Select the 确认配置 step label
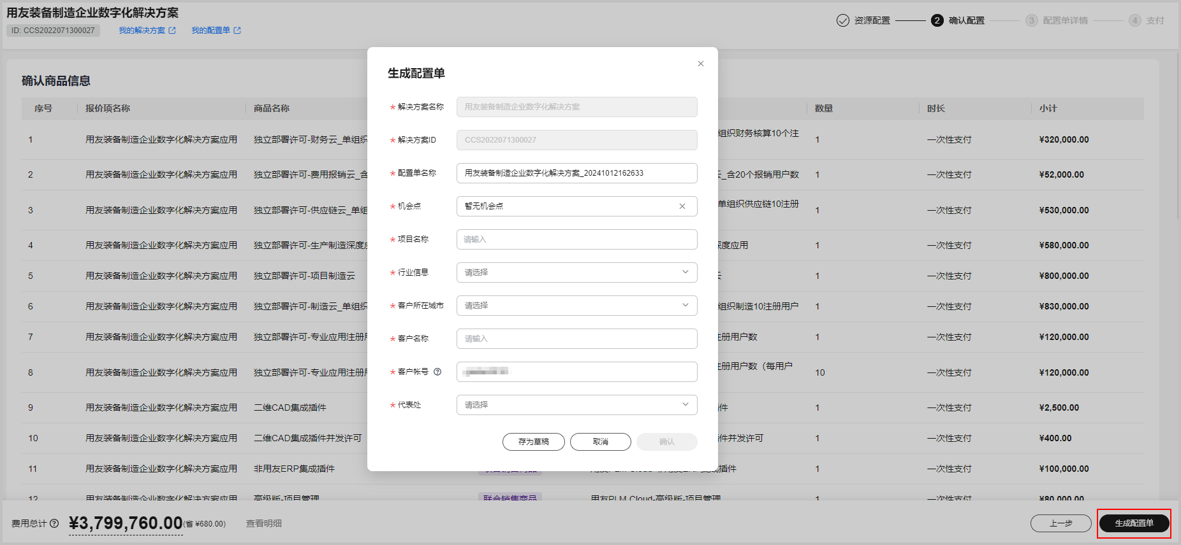Viewport: 1181px width, 545px height. [967, 20]
